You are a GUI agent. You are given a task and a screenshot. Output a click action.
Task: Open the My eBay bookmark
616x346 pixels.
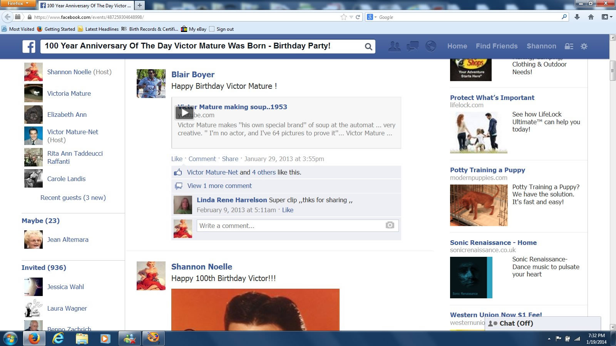tap(194, 29)
